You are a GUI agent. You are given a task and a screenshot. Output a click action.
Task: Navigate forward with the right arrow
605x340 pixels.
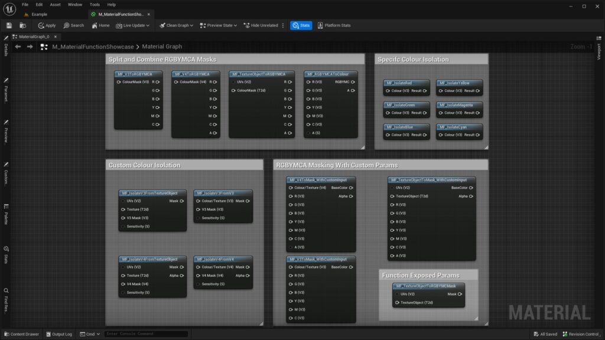tap(30, 47)
